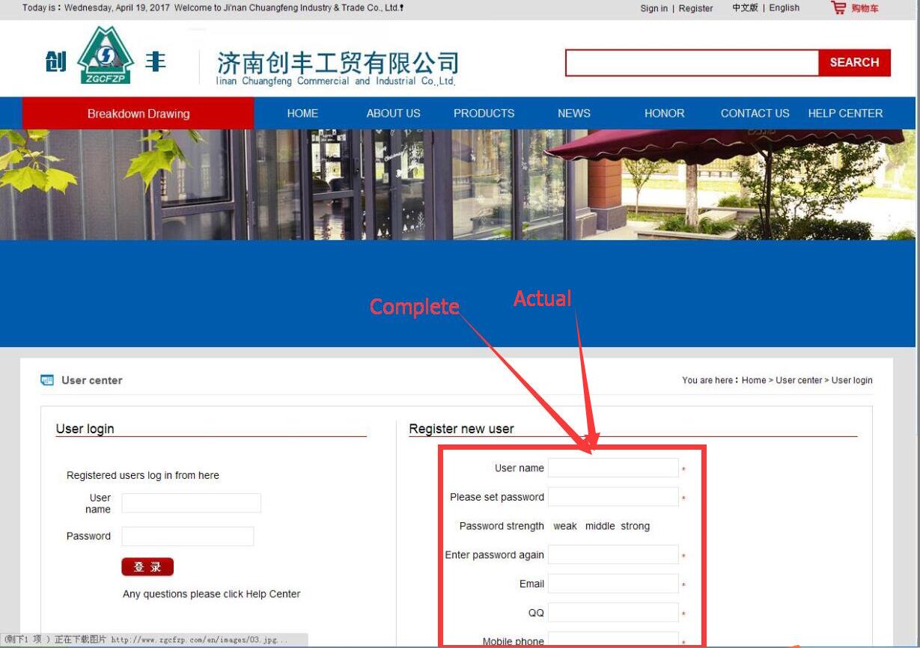Click the 'User center' panel title

[92, 380]
